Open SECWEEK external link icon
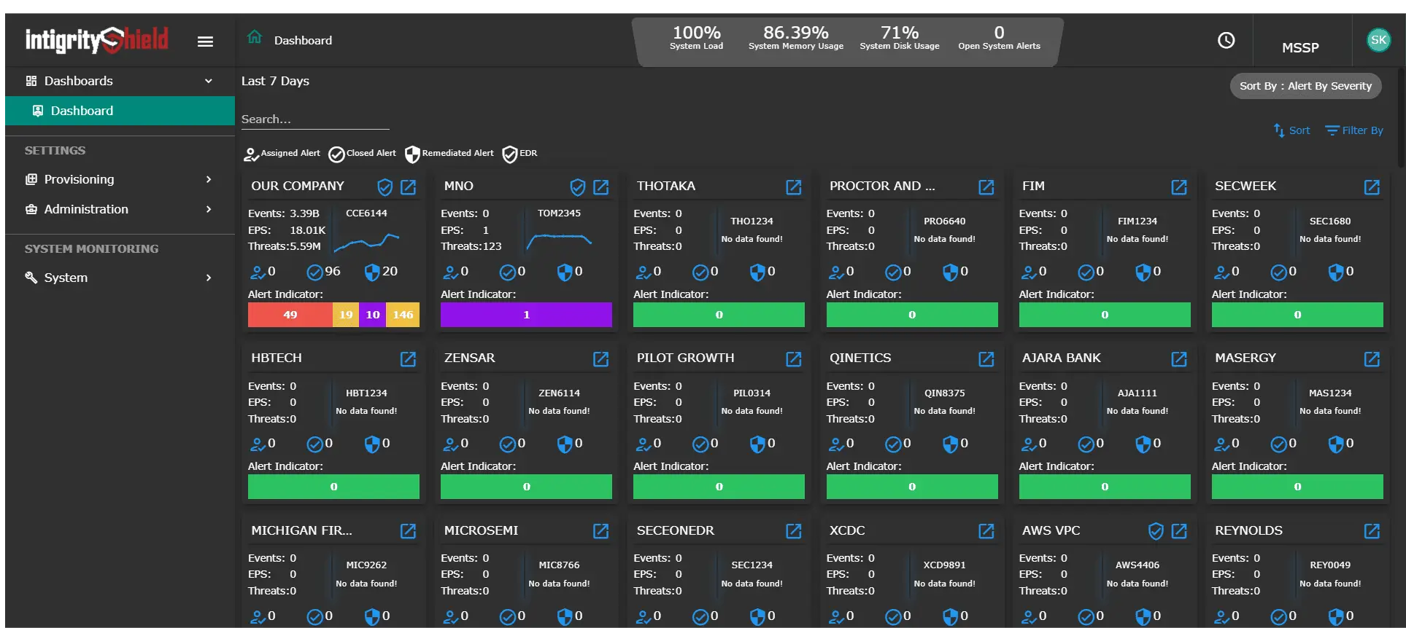This screenshot has width=1406, height=628. (1372, 187)
